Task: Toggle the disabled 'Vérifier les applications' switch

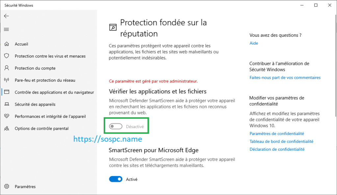Action: (x=116, y=126)
